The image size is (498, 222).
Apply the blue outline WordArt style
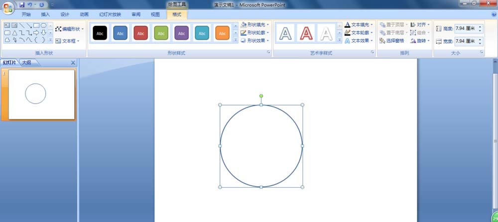pyautogui.click(x=286, y=33)
